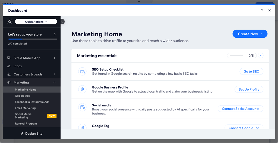Click the Go to SEO button

point(251,71)
